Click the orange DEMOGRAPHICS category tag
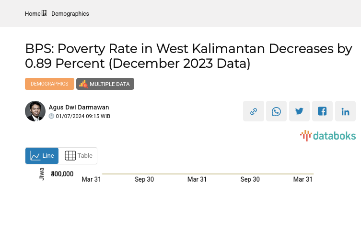This screenshot has width=361, height=238. (49, 84)
